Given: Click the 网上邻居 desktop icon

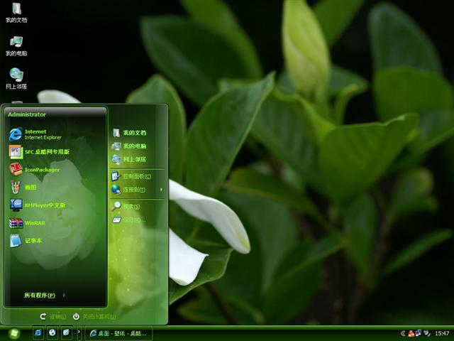Looking at the screenshot, I should pyautogui.click(x=16, y=75).
